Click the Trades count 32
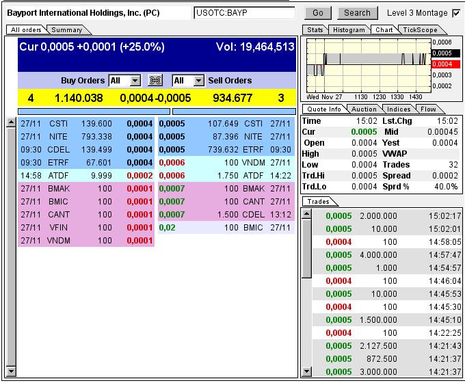Viewport: 465px width, 383px height. pos(453,165)
